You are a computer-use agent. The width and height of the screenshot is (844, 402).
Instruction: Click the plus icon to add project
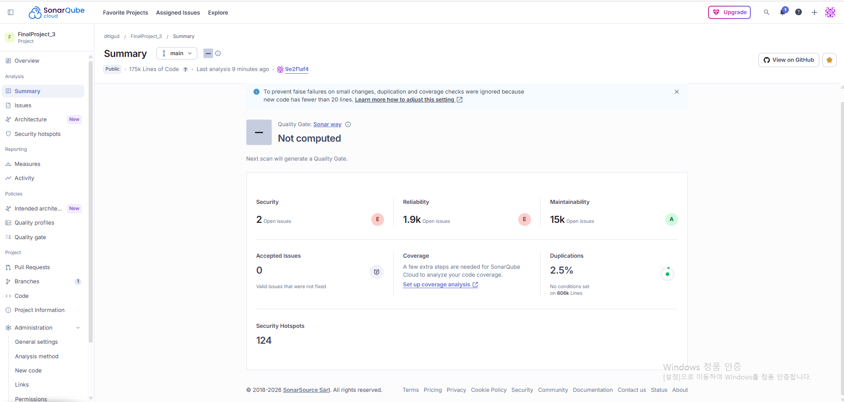coord(814,12)
